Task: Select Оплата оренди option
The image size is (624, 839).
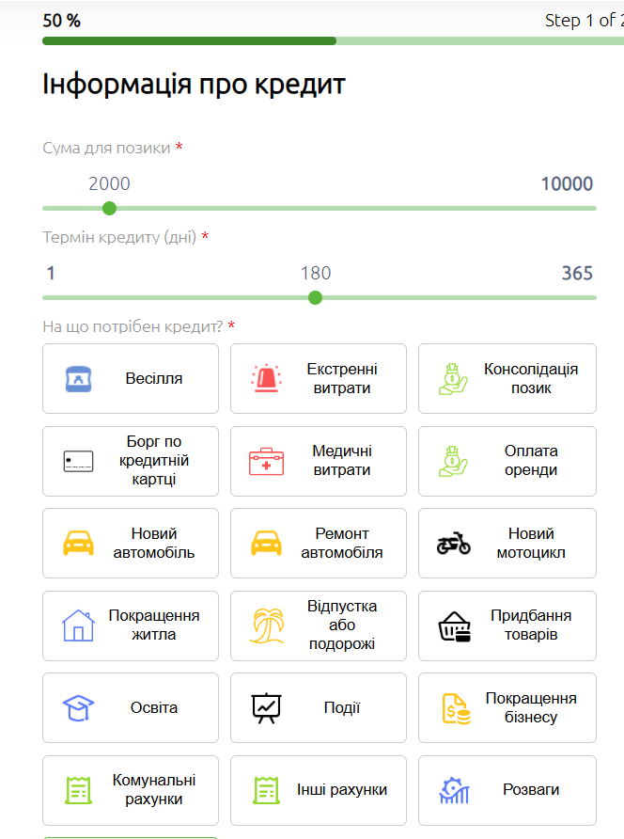Action: (507, 461)
